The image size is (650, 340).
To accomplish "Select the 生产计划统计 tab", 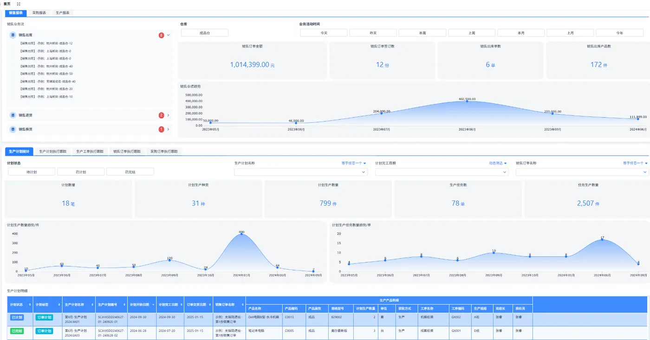I will click(19, 151).
